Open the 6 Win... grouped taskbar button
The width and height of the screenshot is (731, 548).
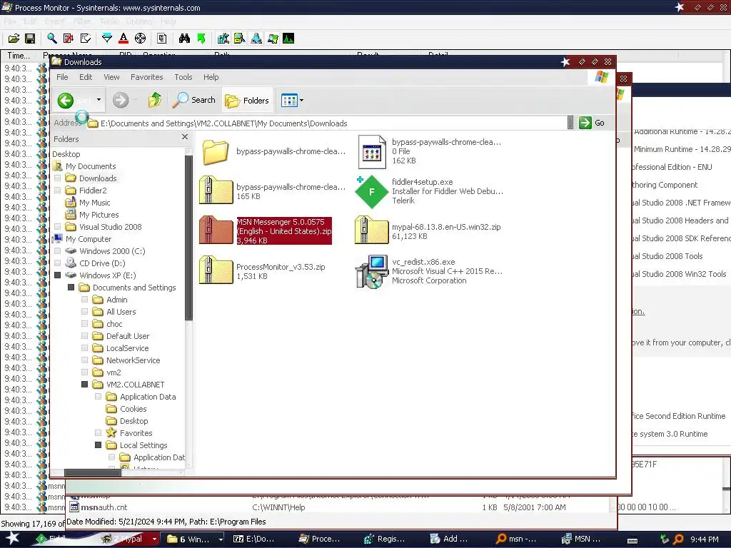click(x=194, y=539)
